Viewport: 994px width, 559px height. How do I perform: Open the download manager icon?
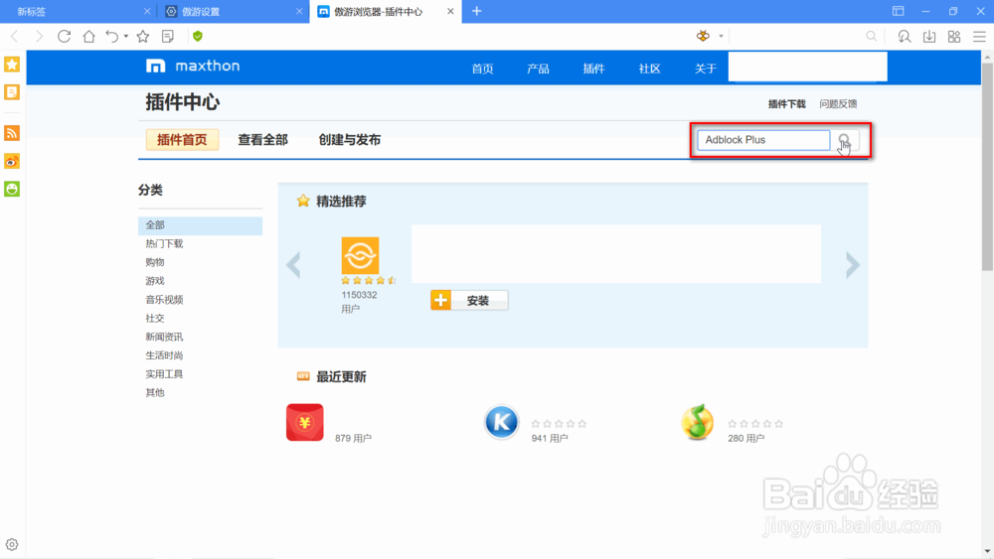tap(929, 36)
